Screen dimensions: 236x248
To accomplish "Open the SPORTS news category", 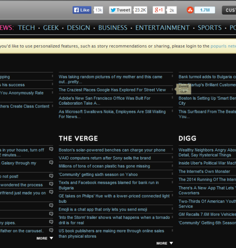I will [210, 28].
